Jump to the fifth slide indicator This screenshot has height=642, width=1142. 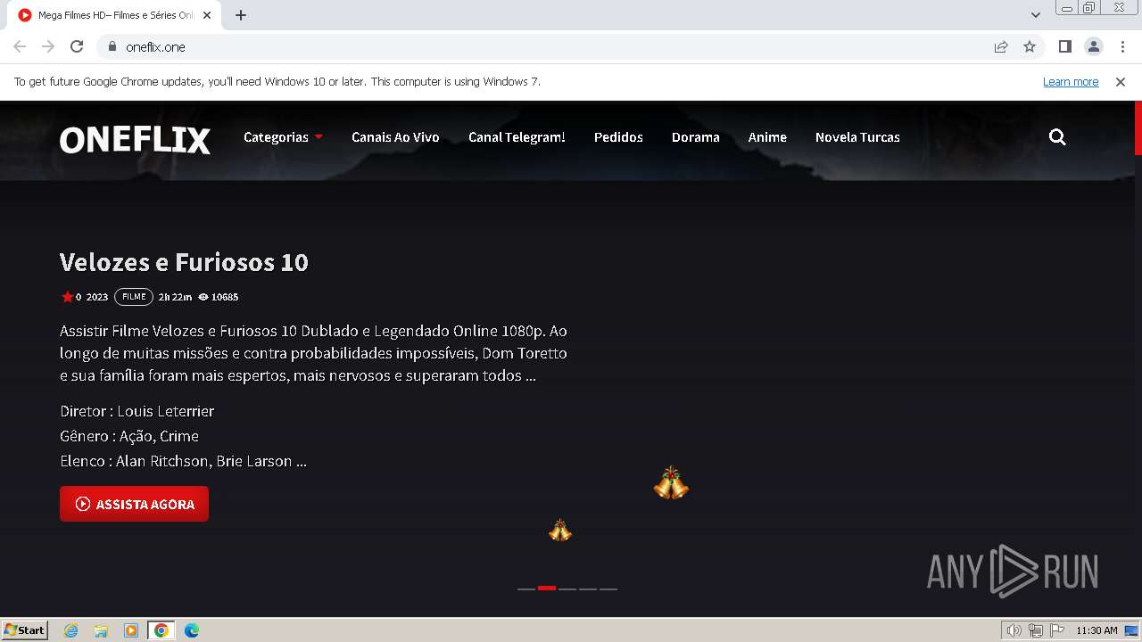pos(608,588)
